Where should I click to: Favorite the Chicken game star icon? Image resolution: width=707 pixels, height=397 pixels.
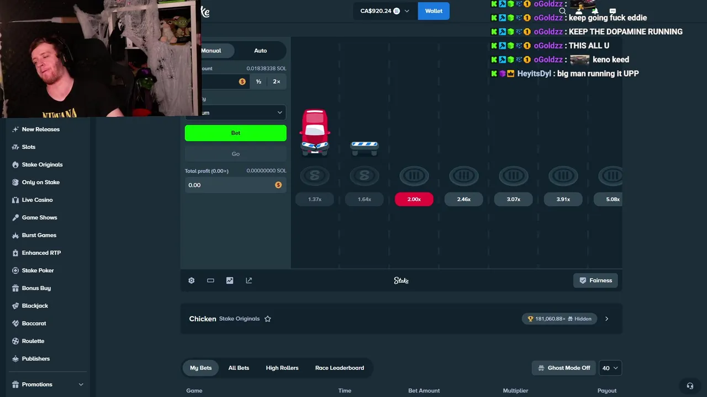tap(267, 319)
